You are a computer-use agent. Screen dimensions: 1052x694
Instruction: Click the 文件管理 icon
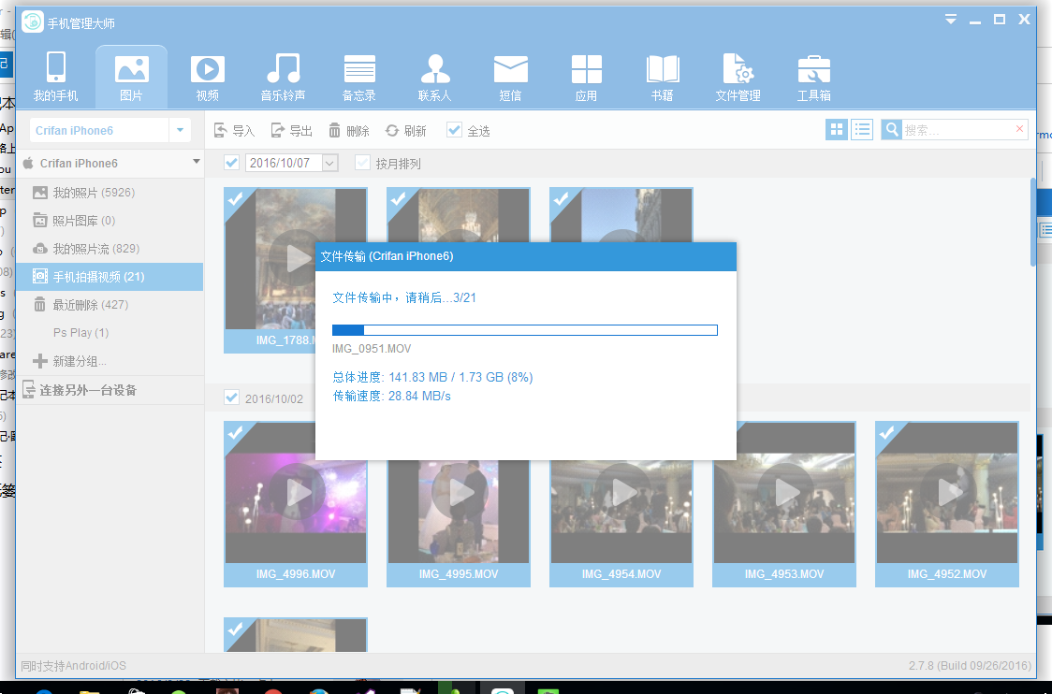tap(738, 68)
